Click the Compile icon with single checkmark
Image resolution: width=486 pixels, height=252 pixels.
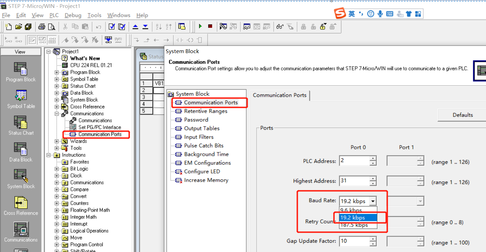point(111,27)
